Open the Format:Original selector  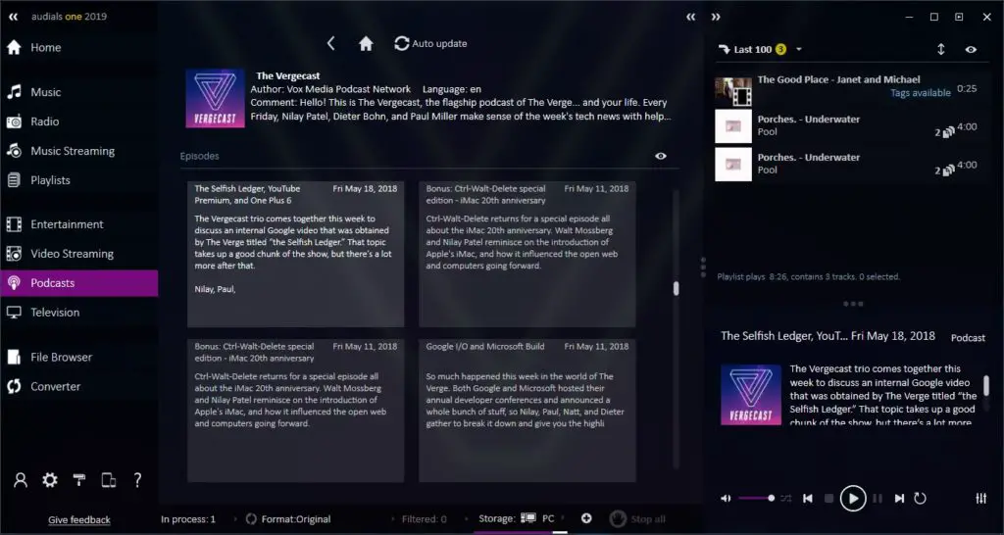coord(288,519)
